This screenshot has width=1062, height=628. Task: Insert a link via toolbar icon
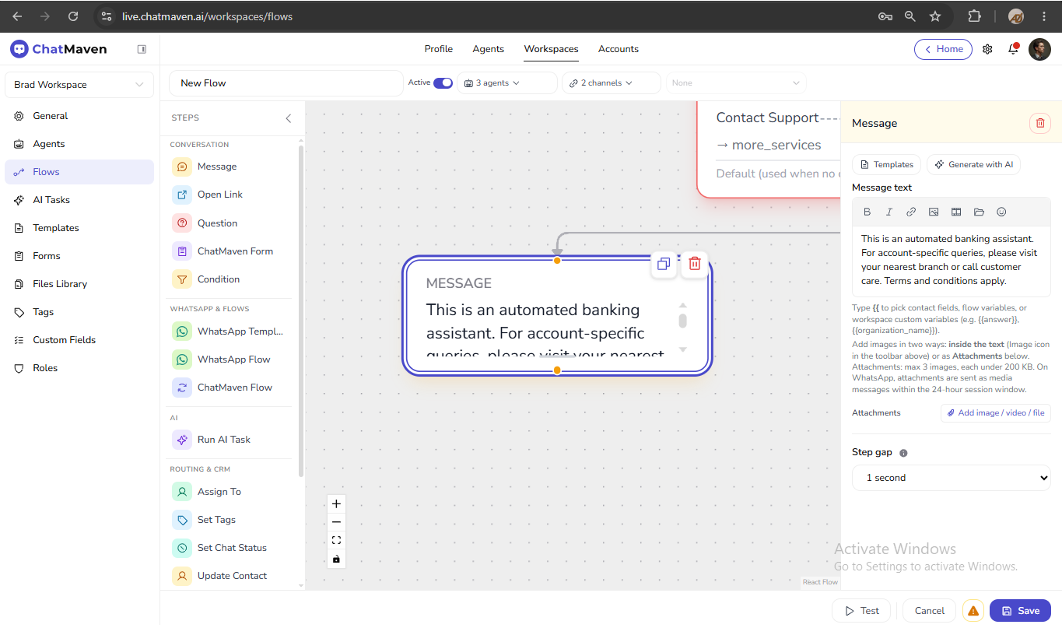[x=911, y=212]
